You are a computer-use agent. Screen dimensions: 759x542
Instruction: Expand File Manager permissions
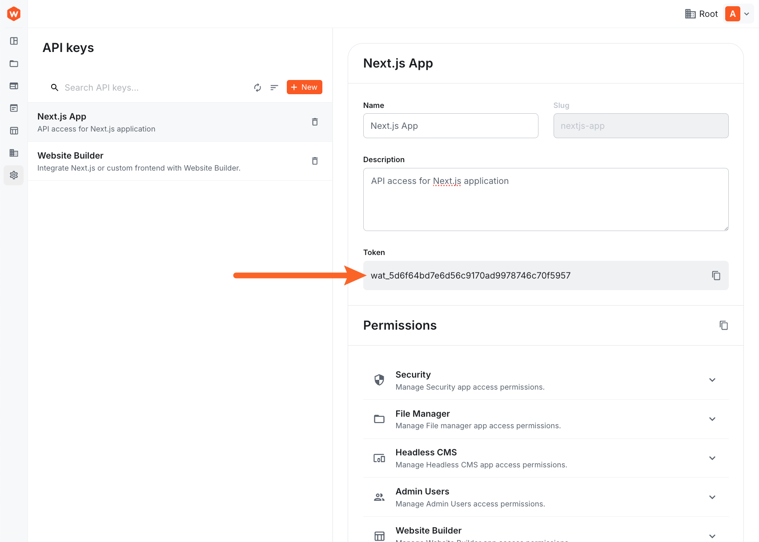tap(712, 419)
